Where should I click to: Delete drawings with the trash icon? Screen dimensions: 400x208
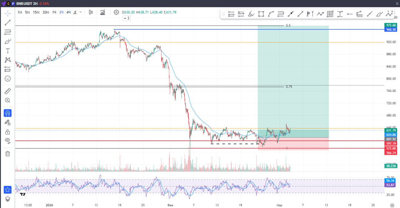(8, 154)
